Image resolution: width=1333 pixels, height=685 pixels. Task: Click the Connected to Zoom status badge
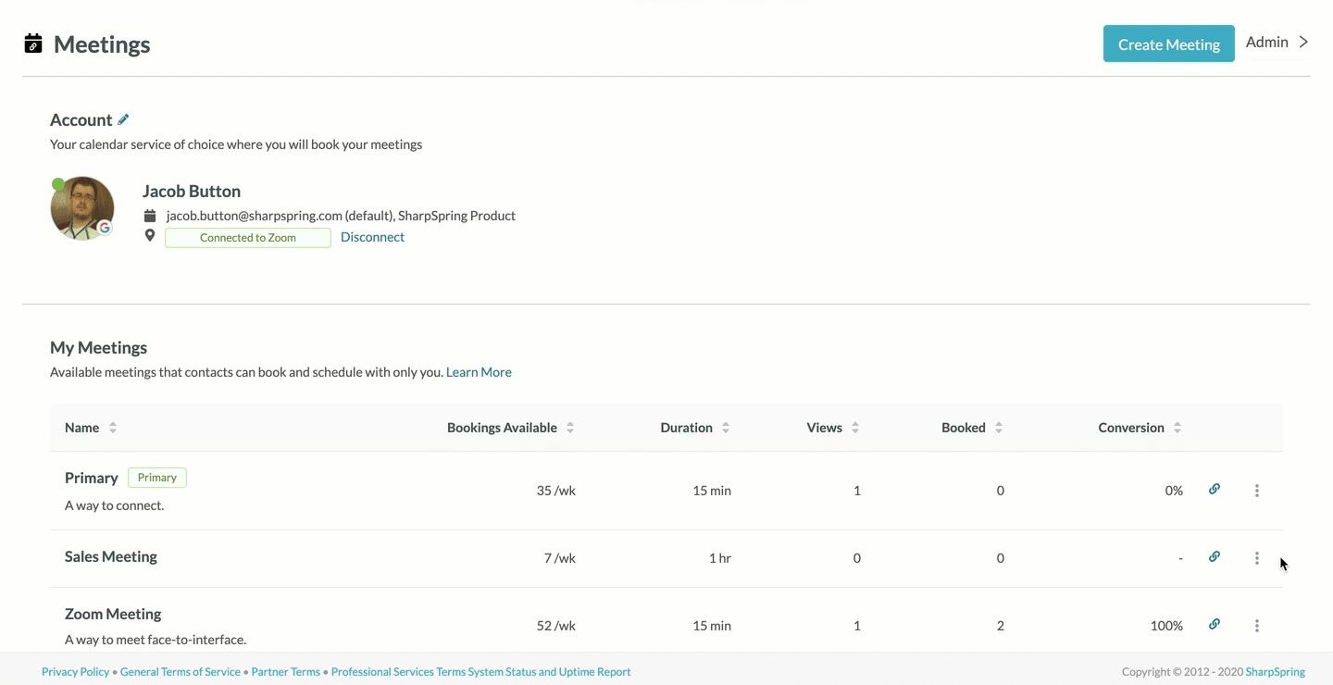pyautogui.click(x=248, y=238)
